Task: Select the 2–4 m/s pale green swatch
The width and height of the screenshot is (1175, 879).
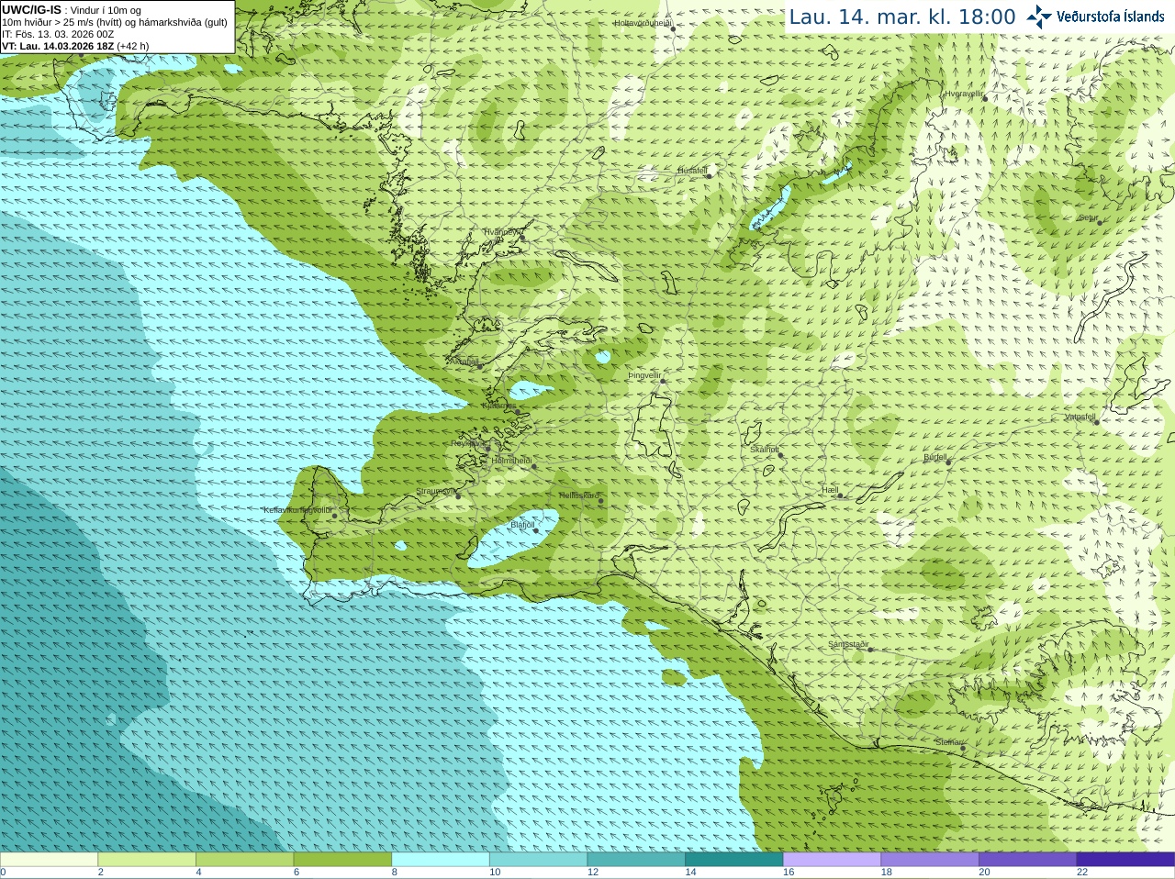Action: pos(147,860)
